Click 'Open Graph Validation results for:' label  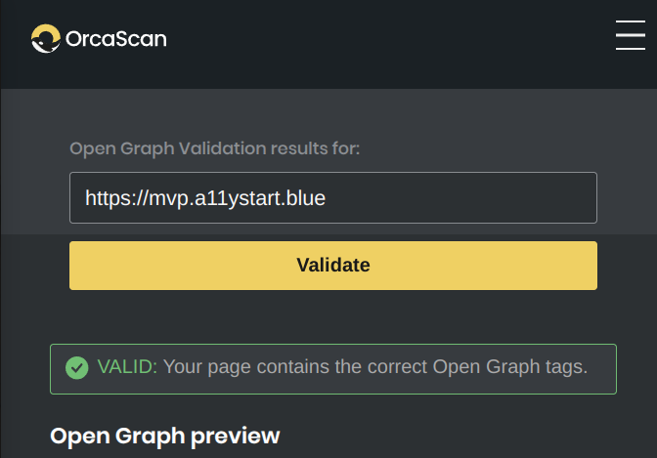[x=214, y=148]
